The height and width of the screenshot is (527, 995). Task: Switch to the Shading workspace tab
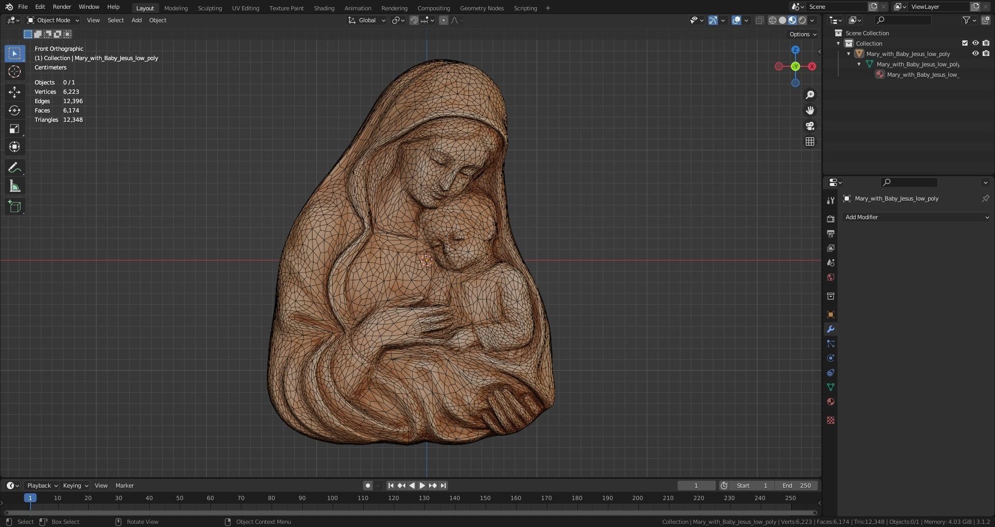[324, 8]
